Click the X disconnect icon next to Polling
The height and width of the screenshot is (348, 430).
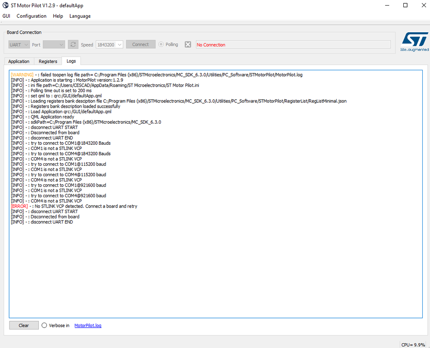pyautogui.click(x=188, y=44)
